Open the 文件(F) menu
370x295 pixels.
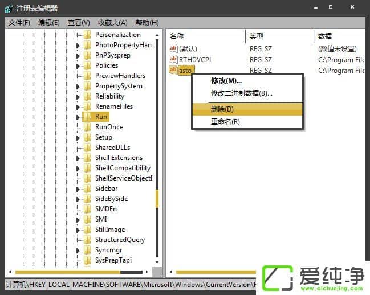click(x=19, y=23)
